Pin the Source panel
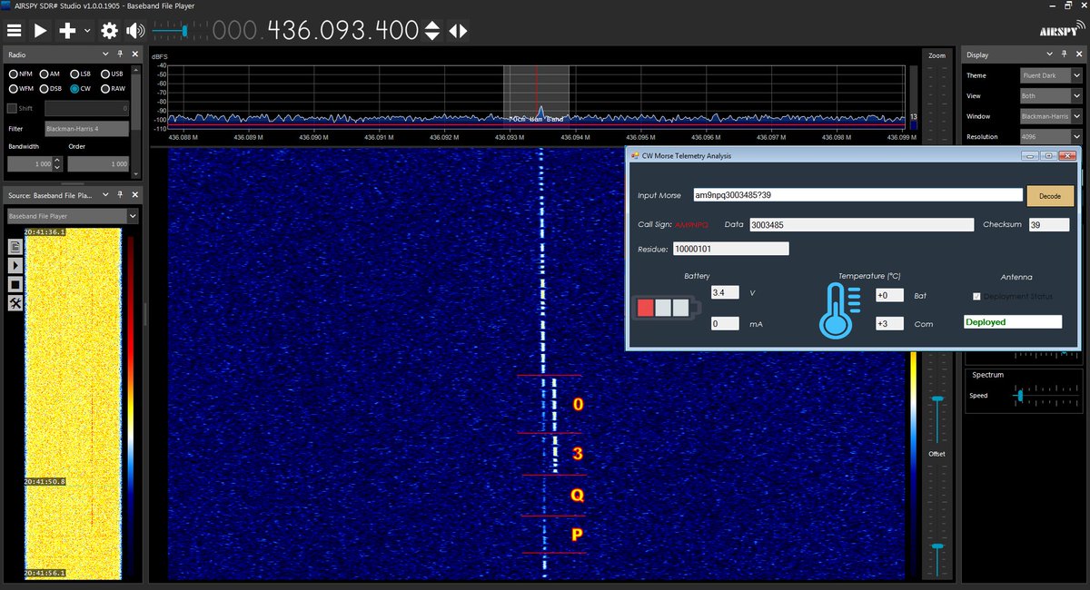The width and height of the screenshot is (1090, 590). (x=121, y=195)
